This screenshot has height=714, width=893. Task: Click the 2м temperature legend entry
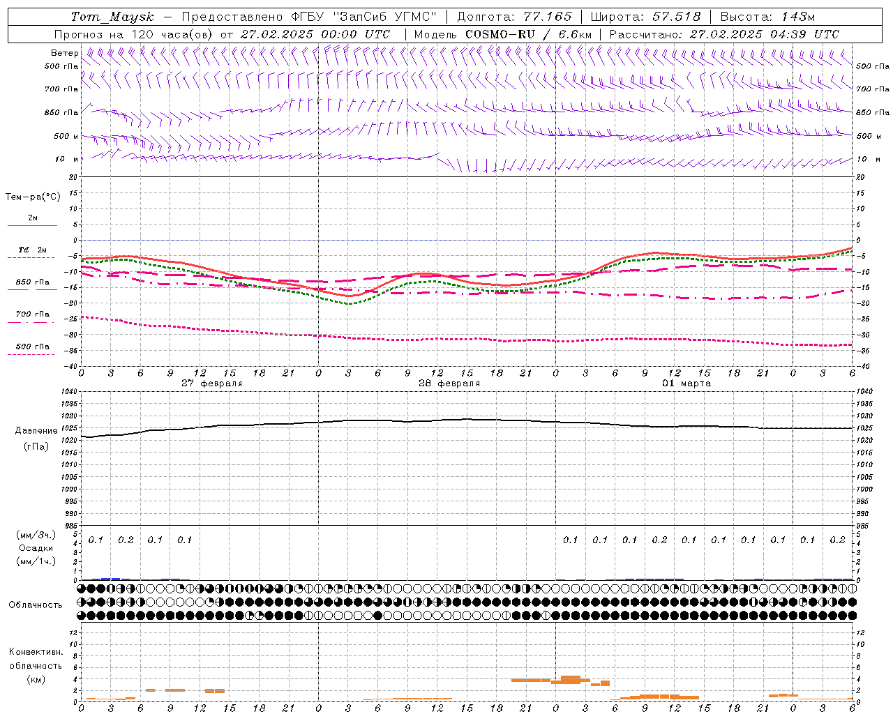33,218
